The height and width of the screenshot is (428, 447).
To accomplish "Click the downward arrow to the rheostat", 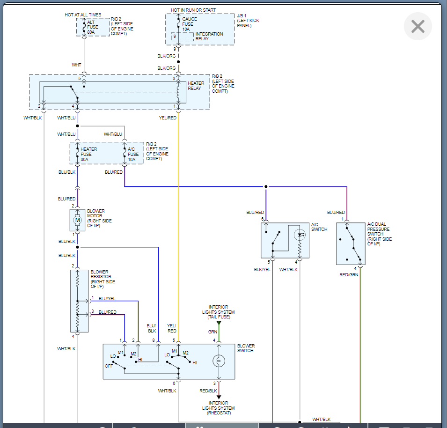I will 219,397.
